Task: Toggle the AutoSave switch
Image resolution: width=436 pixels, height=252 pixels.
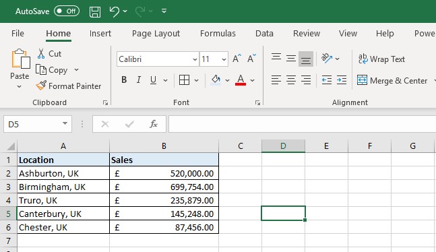Action: (67, 11)
